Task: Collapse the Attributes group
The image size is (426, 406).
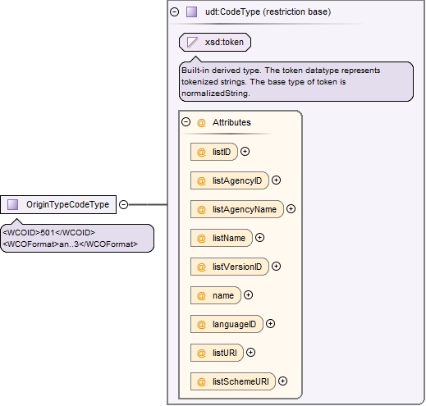Action: [186, 122]
